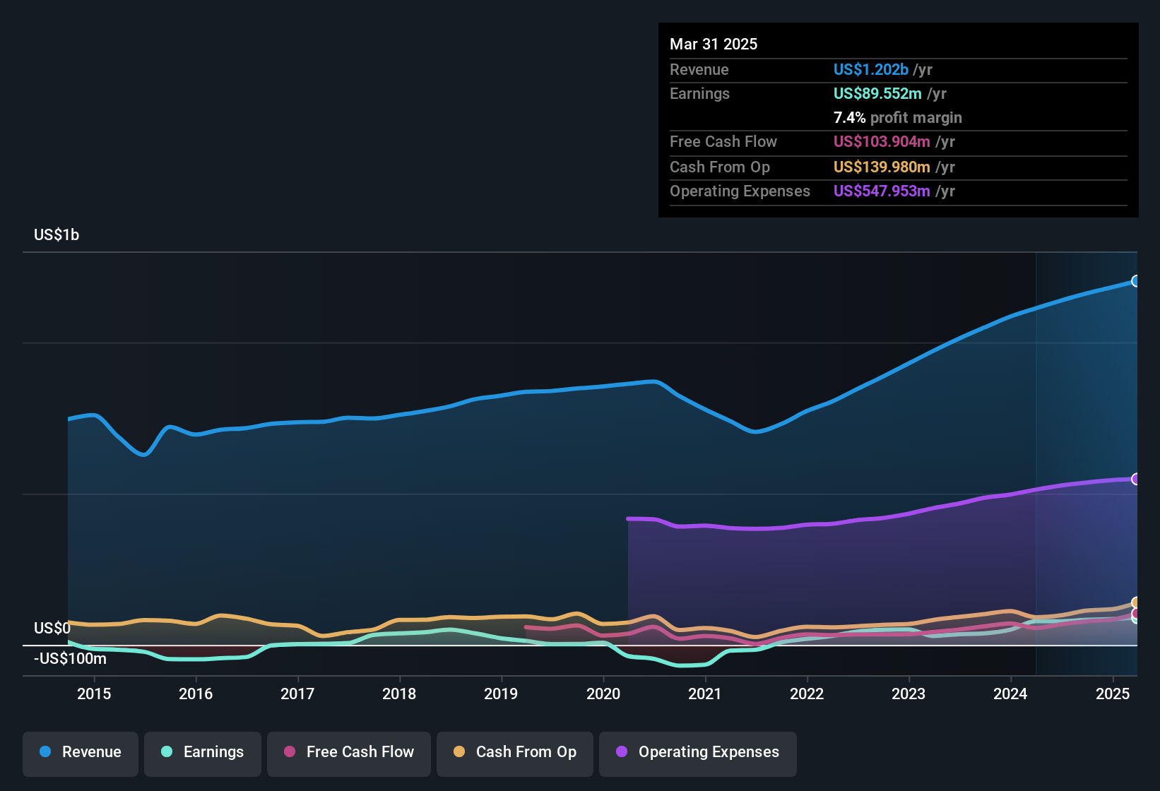Hide the Free Cash Flow series
Screen dimensions: 1160x791
point(349,752)
